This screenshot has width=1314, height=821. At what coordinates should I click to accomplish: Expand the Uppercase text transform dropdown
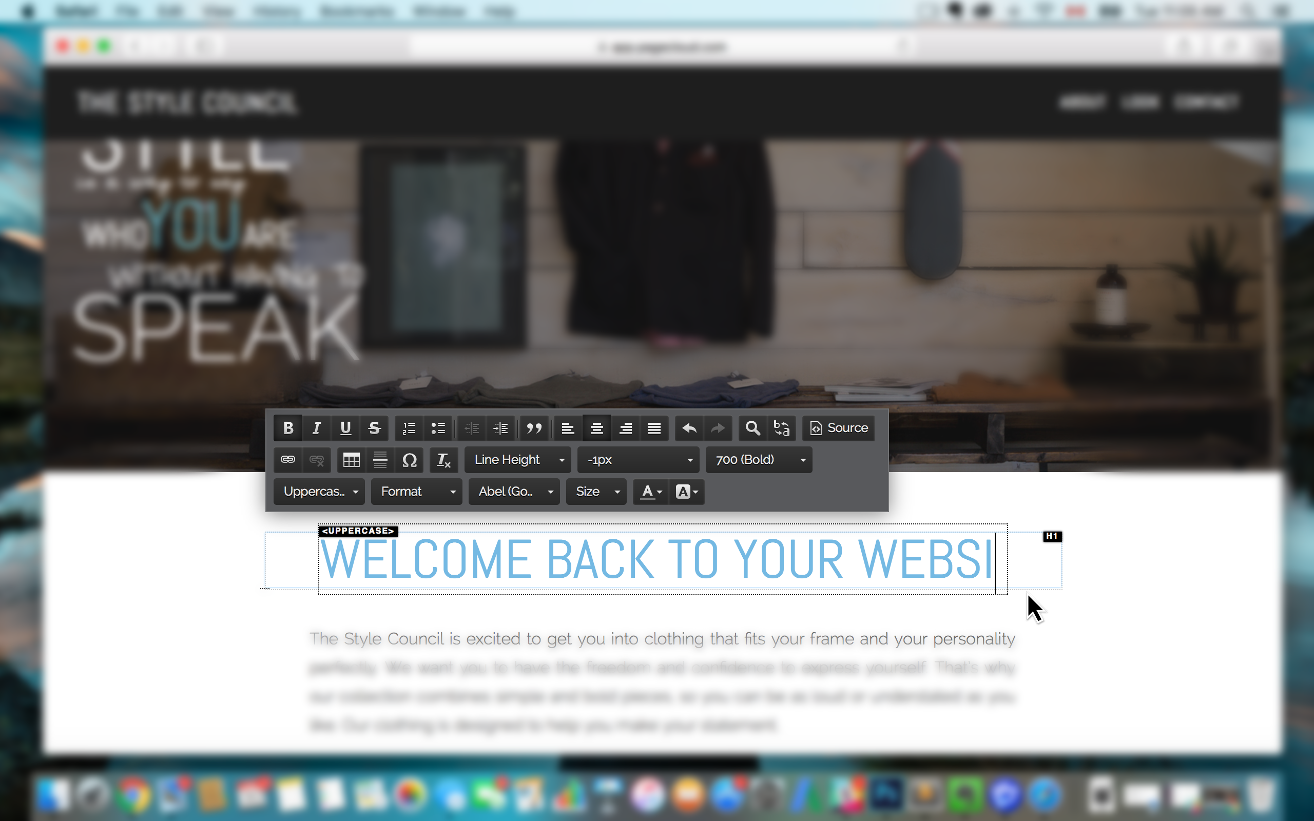coord(321,491)
